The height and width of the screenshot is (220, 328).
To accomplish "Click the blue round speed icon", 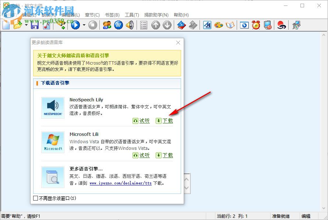I will tap(119, 25).
